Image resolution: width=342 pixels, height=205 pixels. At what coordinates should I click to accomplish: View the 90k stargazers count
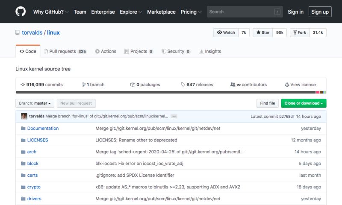point(280,33)
